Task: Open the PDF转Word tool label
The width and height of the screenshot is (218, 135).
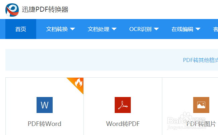Action: (x=45, y=124)
